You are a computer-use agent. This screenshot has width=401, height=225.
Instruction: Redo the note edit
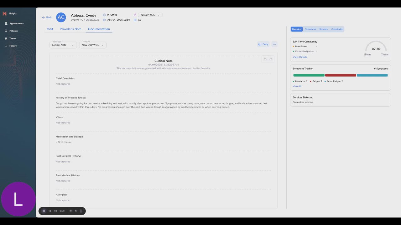(271, 59)
